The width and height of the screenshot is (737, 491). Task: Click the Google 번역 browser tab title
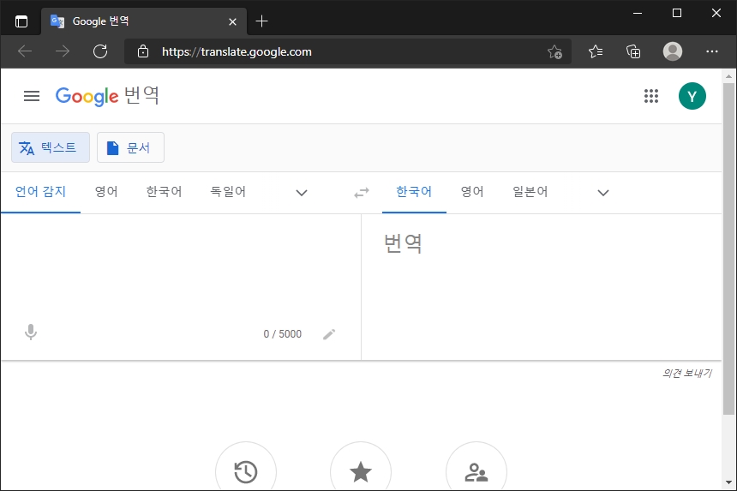click(100, 21)
